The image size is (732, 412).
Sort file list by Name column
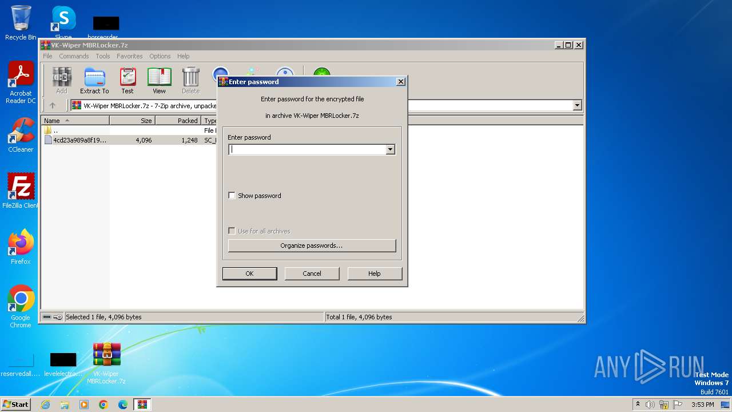pyautogui.click(x=75, y=121)
